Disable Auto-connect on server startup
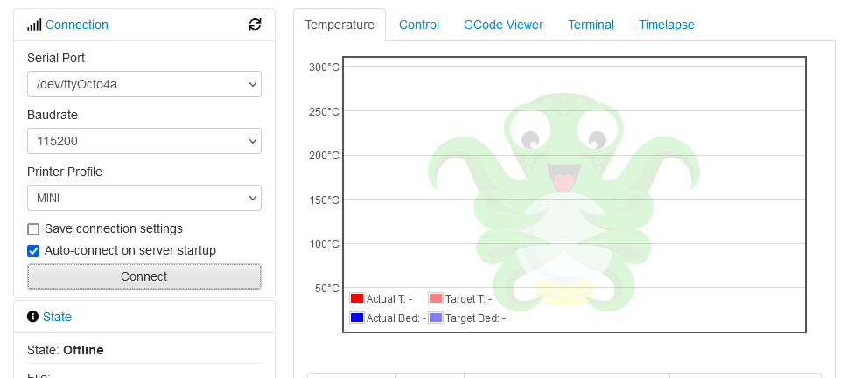 point(33,251)
